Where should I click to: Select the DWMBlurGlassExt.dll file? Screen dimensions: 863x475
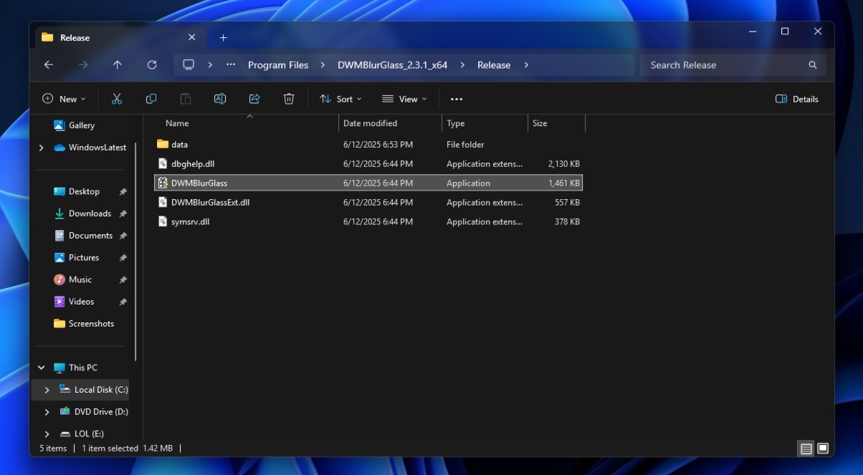click(x=210, y=203)
